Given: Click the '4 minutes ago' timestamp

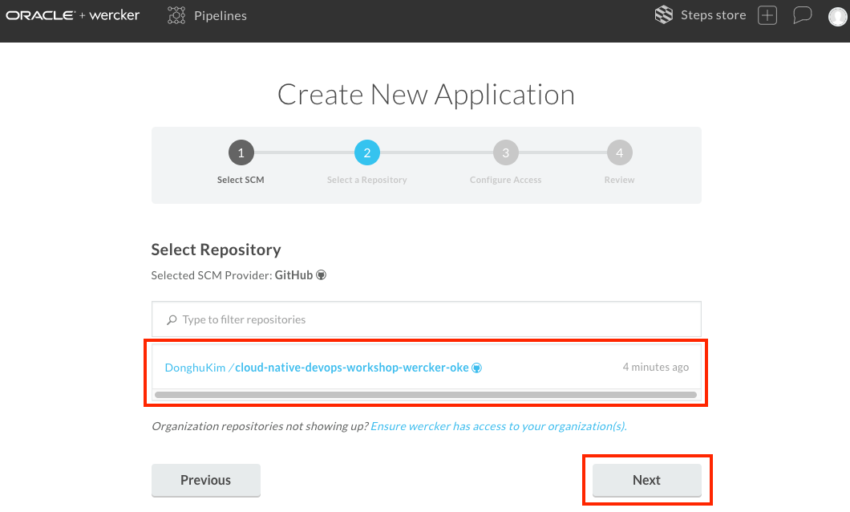Looking at the screenshot, I should click(x=656, y=368).
